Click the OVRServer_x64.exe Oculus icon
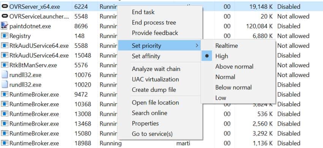Screen dimensions: 323x148 point(5,6)
